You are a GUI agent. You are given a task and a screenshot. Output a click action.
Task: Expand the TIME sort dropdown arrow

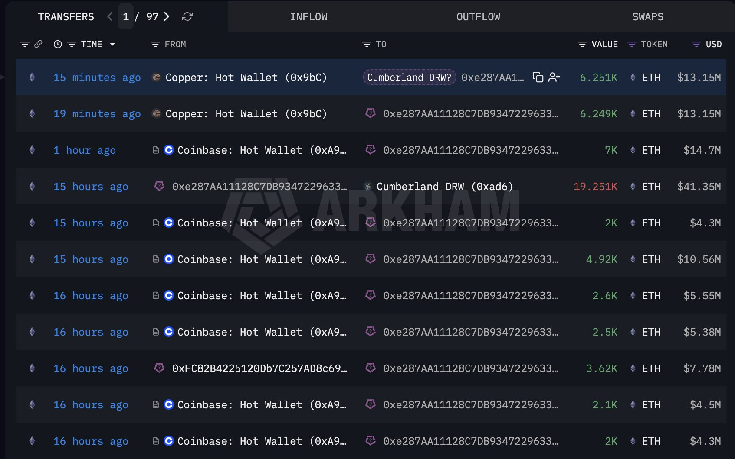pos(112,44)
